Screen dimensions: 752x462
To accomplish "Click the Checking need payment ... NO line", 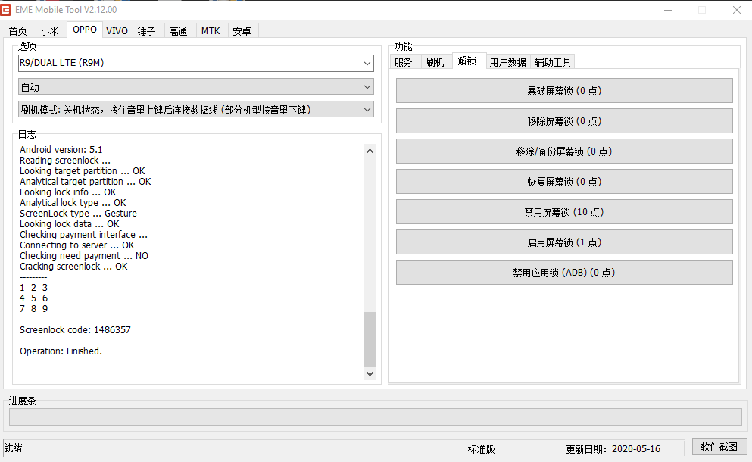I will 84,256.
